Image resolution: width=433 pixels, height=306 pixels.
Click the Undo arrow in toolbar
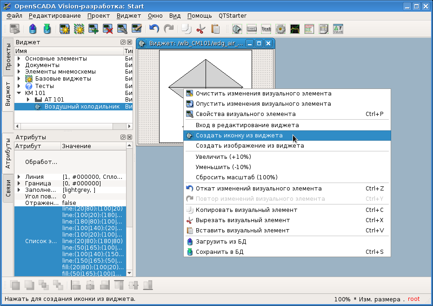pos(154,29)
